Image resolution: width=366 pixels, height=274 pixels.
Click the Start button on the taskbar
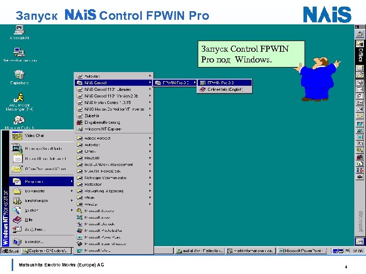coord(11,251)
